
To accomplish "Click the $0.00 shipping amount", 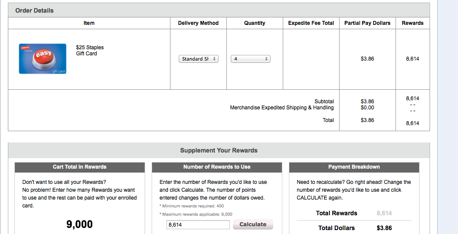I will 368,108.
